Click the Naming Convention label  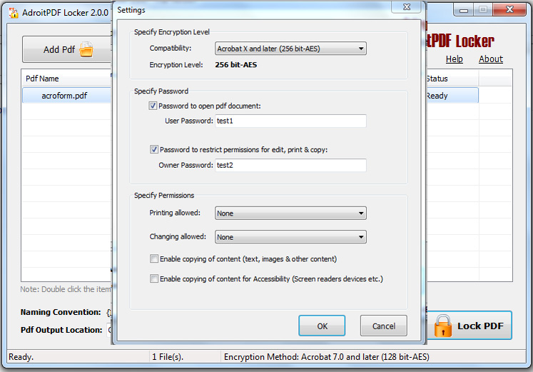[x=61, y=312]
